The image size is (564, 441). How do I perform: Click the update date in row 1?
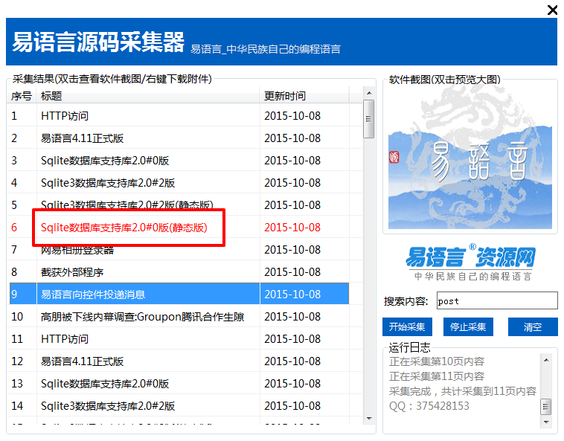pyautogui.click(x=292, y=116)
